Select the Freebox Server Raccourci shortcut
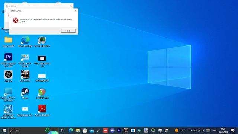Viewport: 238px width, 134px height. point(8,95)
